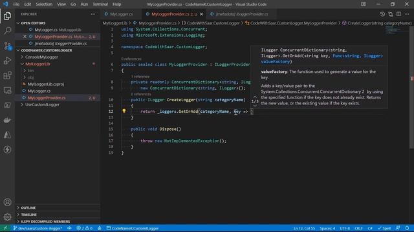This screenshot has width=414, height=232.
Task: Click the feedback icon in status bar
Action: [x=398, y=228]
